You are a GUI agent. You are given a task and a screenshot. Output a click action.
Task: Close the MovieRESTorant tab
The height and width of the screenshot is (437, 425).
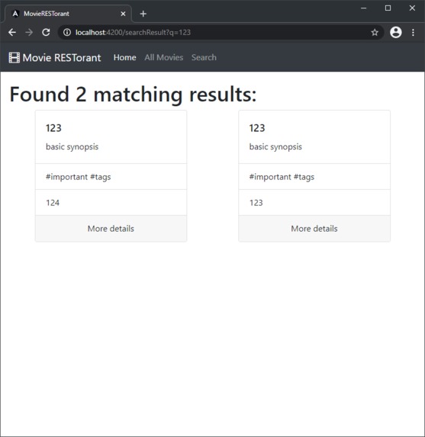coord(123,14)
